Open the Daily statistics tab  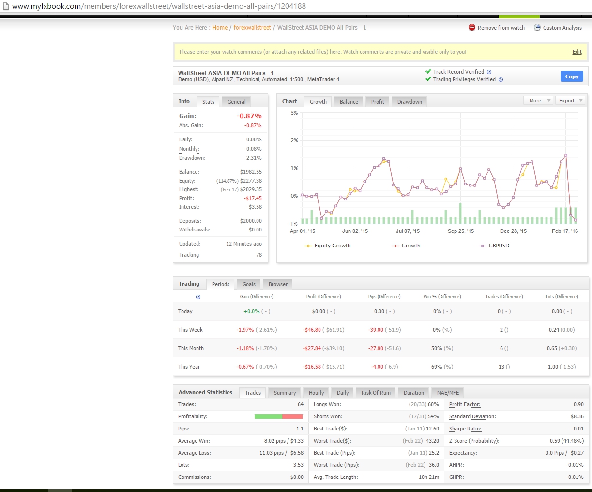coord(343,393)
